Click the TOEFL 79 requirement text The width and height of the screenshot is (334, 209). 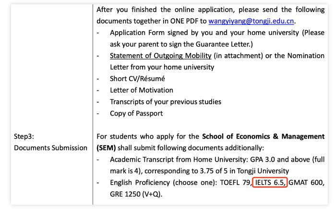point(236,183)
